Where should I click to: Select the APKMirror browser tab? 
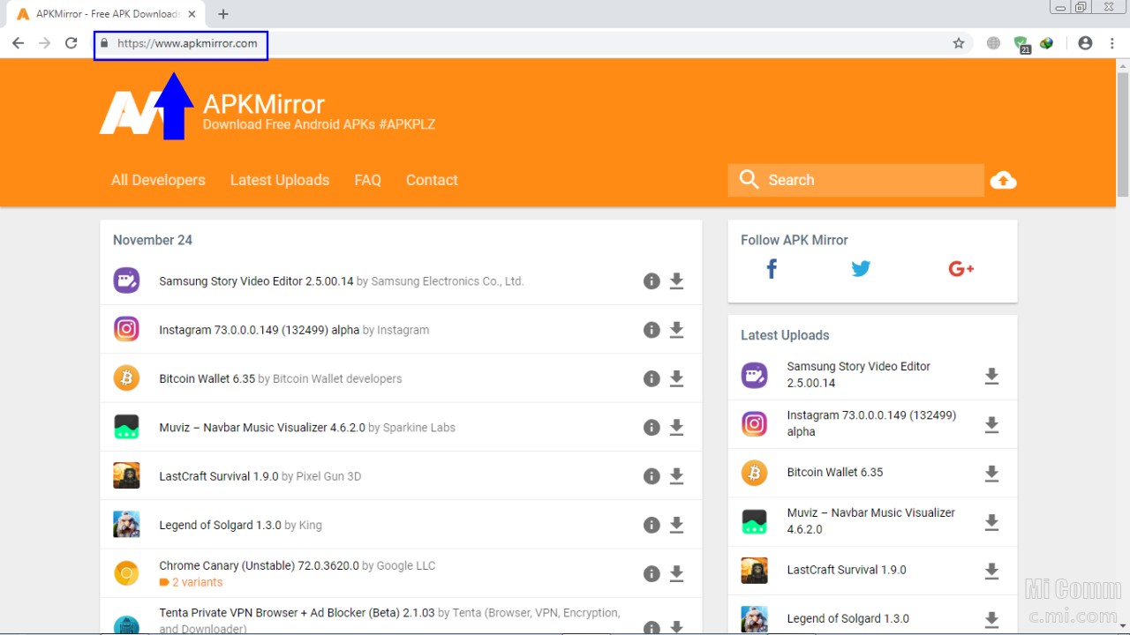[106, 14]
